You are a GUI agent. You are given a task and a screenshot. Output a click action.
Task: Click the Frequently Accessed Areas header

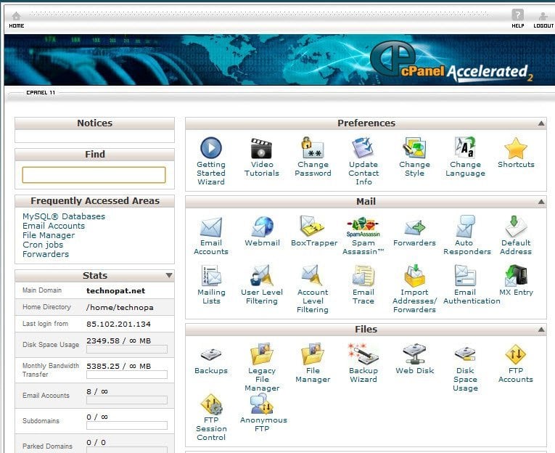click(x=94, y=201)
